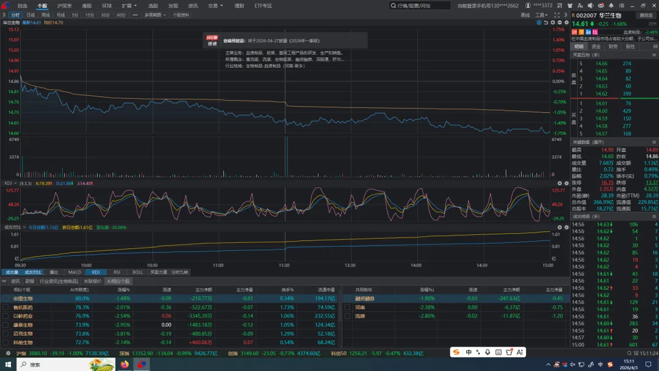Toggle the sound speaker icon in title bar
Image resolution: width=659 pixels, height=371 pixels.
pos(591,5)
